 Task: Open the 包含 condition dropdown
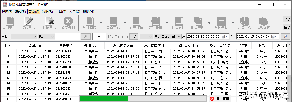[46, 36]
